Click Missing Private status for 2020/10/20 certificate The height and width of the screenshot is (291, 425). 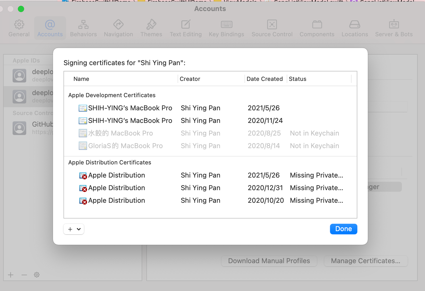point(316,200)
